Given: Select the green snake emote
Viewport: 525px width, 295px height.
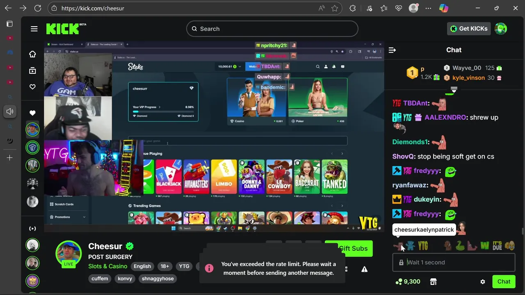Looking at the screenshot, I should [460, 245].
